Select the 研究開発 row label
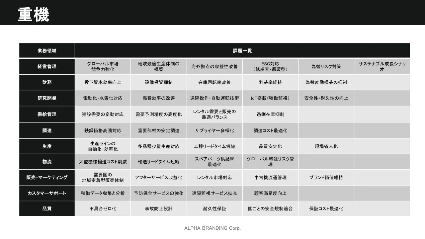Image resolution: width=425 pixels, height=239 pixels. pyautogui.click(x=47, y=98)
